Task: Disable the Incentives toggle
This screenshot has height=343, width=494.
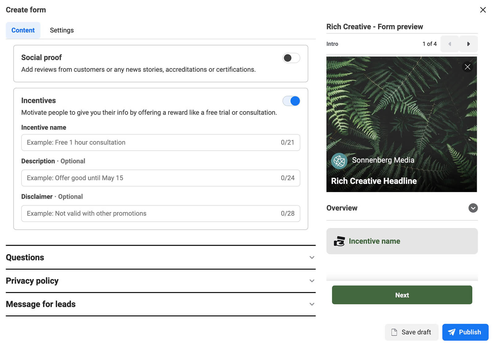Action: pyautogui.click(x=291, y=101)
